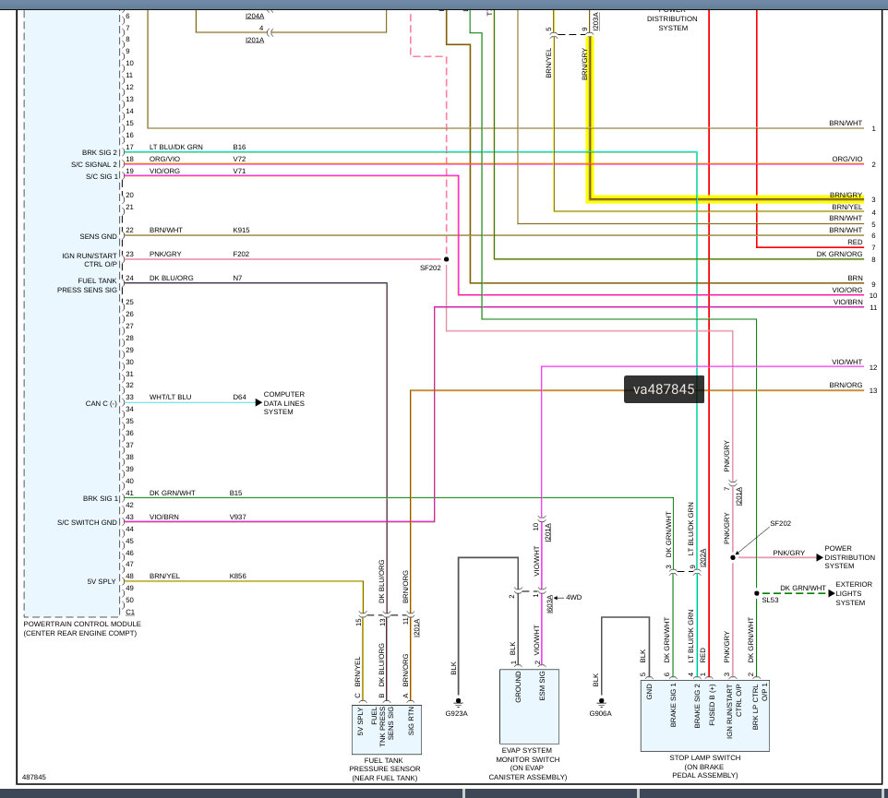Image resolution: width=888 pixels, height=798 pixels.
Task: Select circuit code N7
Action: click(237, 278)
